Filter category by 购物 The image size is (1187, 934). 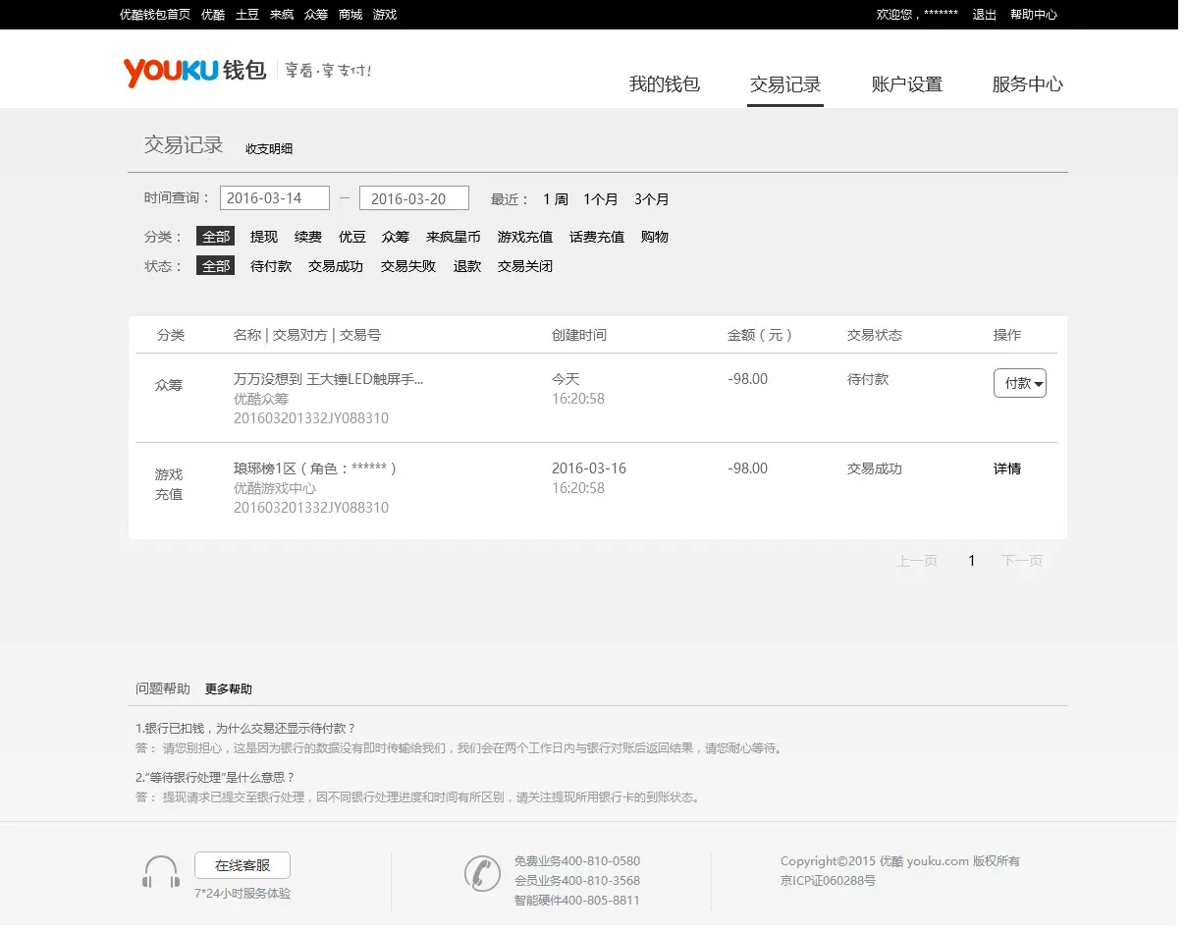pos(655,237)
